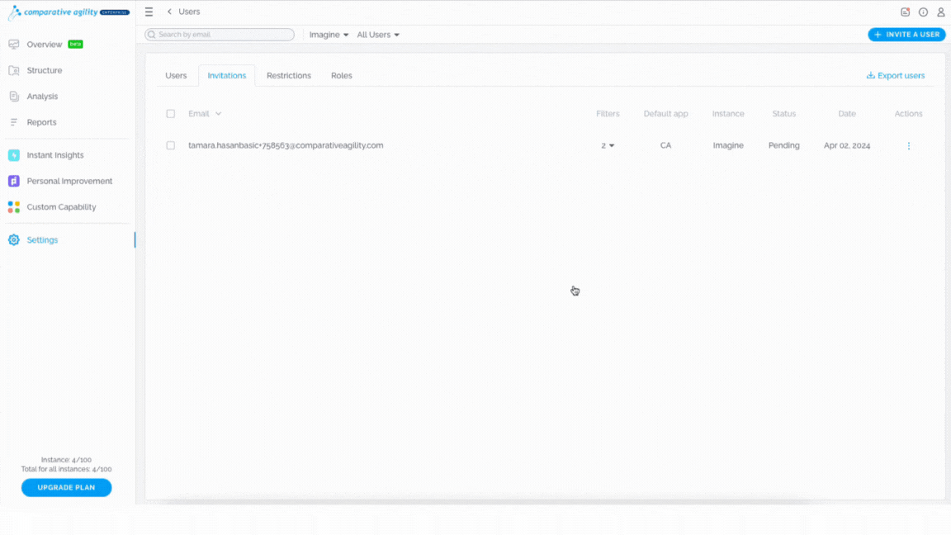Click the Instance: 4/100 usage text
This screenshot has height=535, width=951.
tap(66, 460)
